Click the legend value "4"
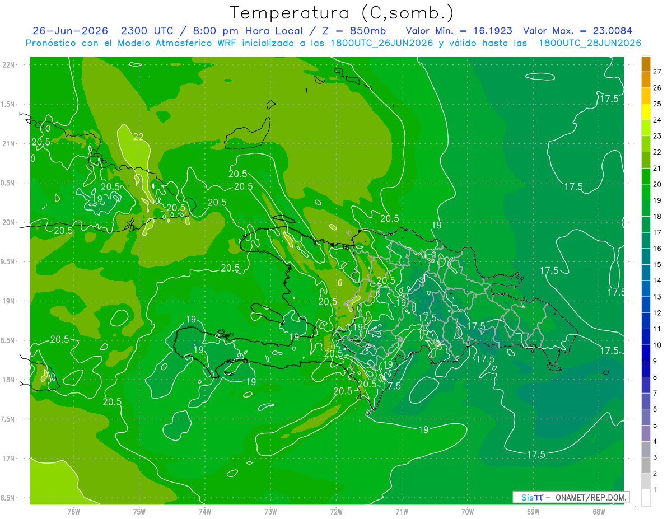The width and height of the screenshot is (672, 519). 655,442
